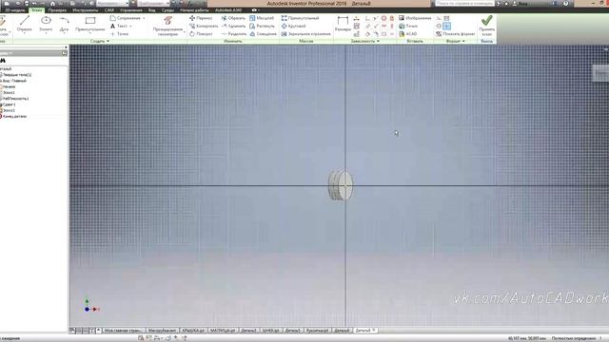Activate the Поворот rotate tool
609x342 pixels.
coord(201,34)
